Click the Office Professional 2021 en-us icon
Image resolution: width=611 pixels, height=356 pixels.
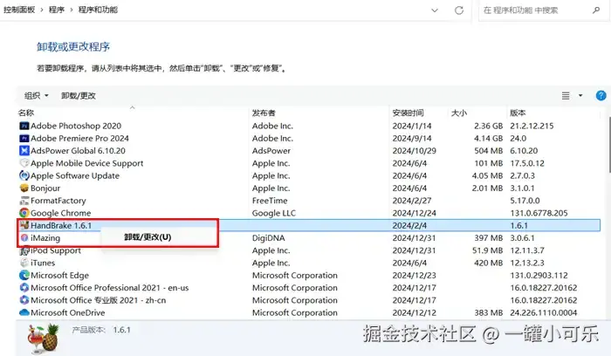[24, 288]
